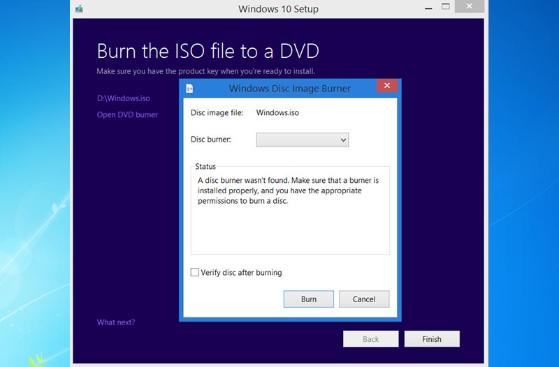This screenshot has height=367, width=559.
Task: Close the Windows Disc Image Burner dialog
Action: pos(387,85)
